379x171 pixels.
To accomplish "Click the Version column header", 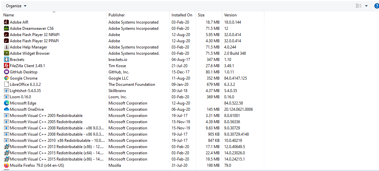I will tap(230, 15).
